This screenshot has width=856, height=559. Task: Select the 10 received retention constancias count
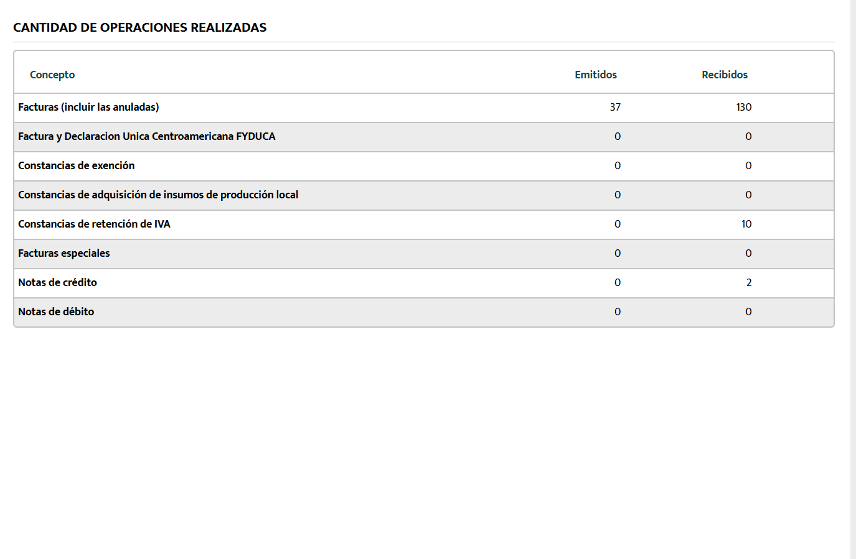click(746, 224)
